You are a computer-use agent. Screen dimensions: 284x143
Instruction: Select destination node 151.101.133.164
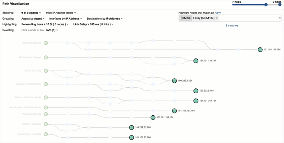point(195,61)
